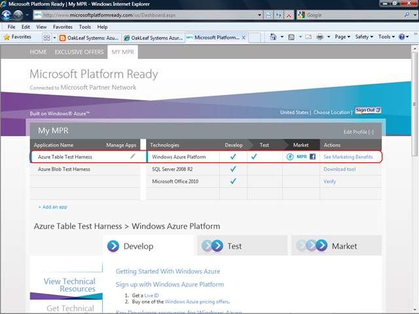Click the RSS Feeds icon

pos(291,37)
